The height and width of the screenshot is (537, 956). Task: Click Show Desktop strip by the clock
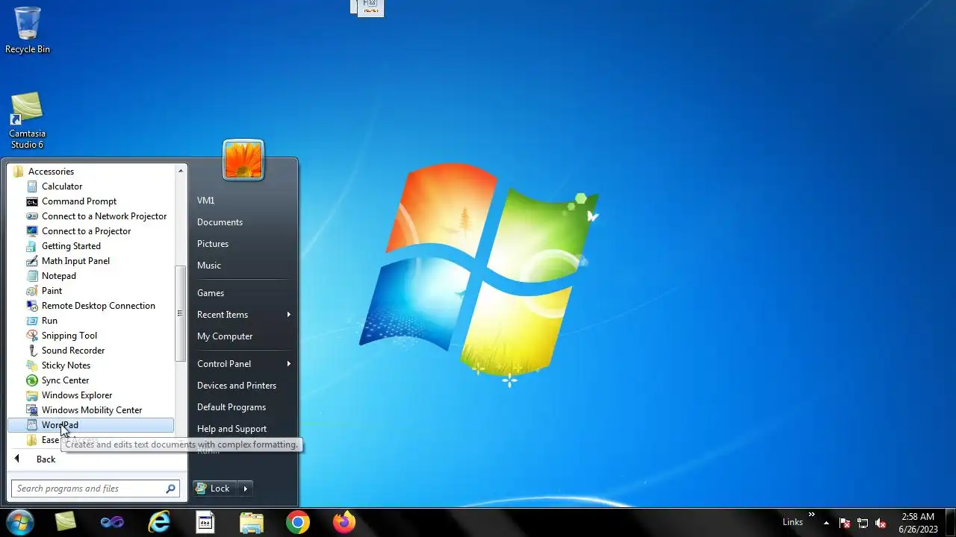(x=950, y=522)
